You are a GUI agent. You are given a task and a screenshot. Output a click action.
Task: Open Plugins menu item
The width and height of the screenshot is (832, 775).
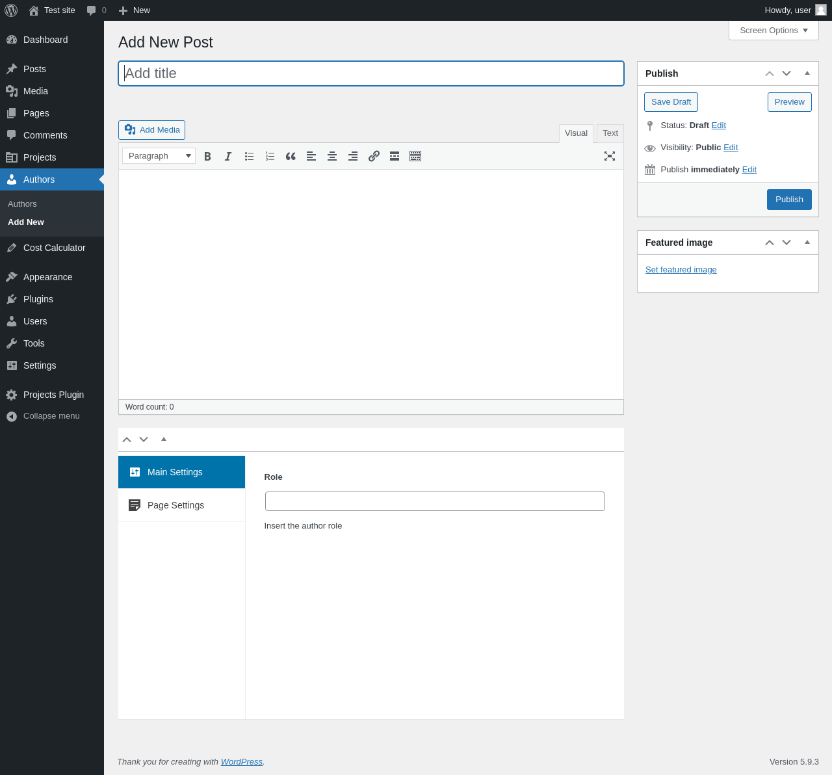click(52, 299)
